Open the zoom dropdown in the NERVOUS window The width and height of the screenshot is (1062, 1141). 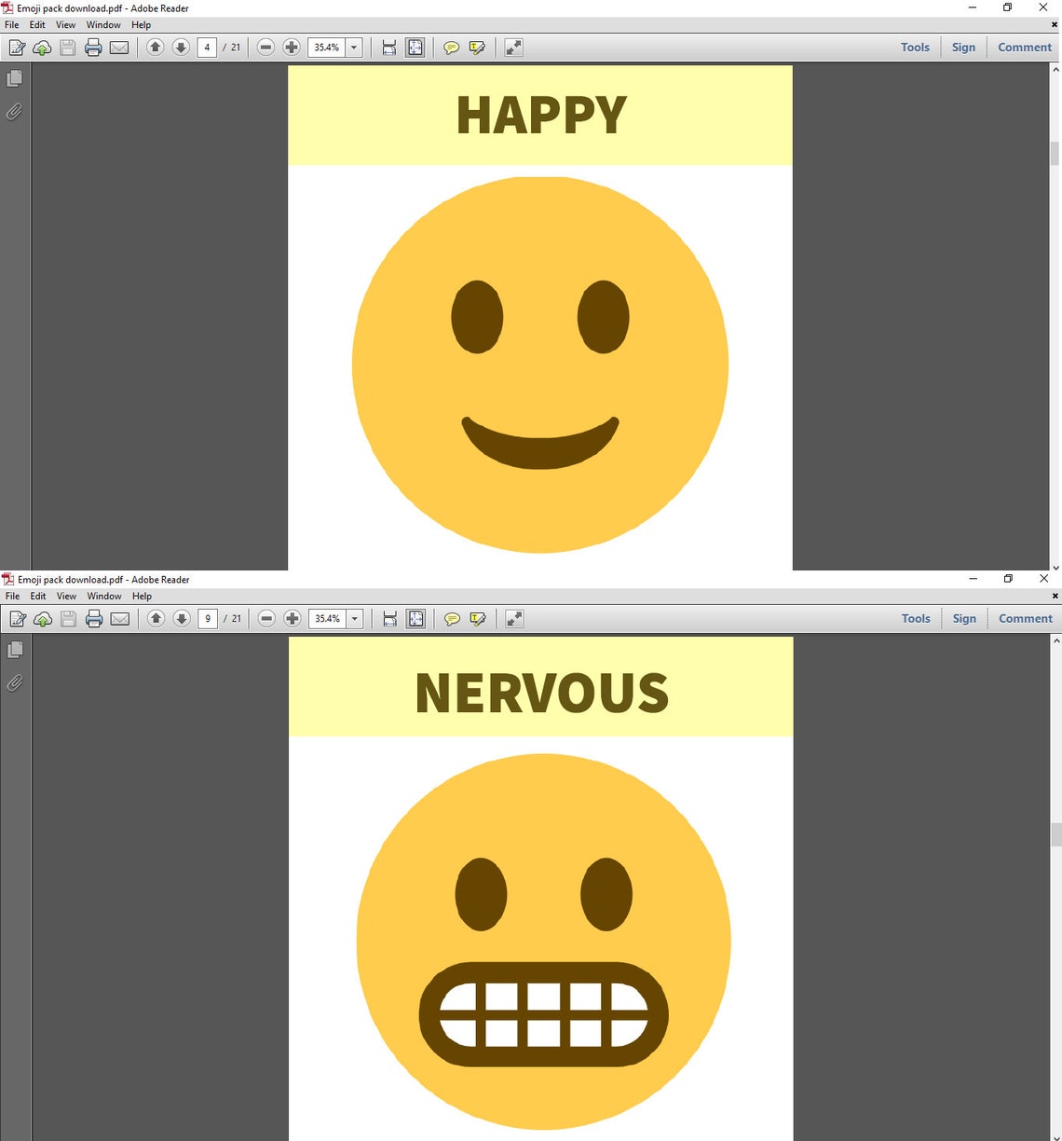coord(354,618)
